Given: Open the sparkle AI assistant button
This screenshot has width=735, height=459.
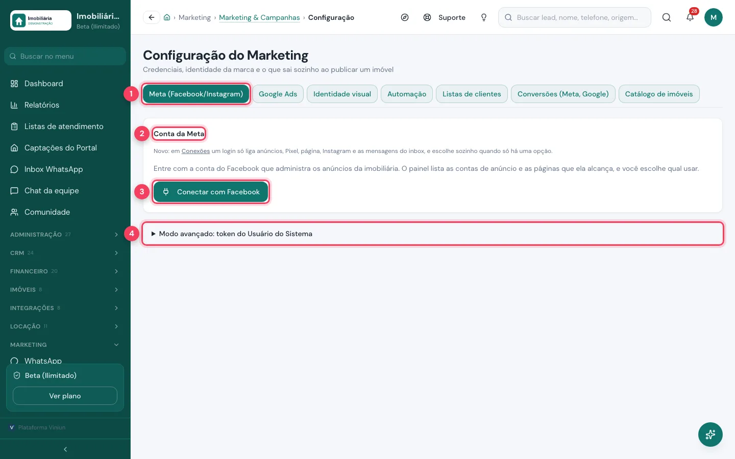Looking at the screenshot, I should point(710,435).
